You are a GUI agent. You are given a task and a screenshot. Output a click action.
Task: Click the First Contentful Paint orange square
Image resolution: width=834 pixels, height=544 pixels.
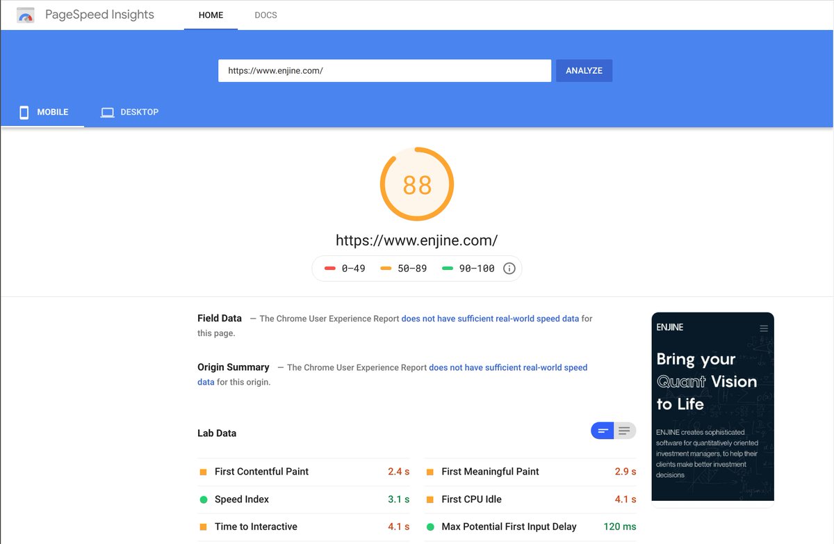tap(204, 472)
